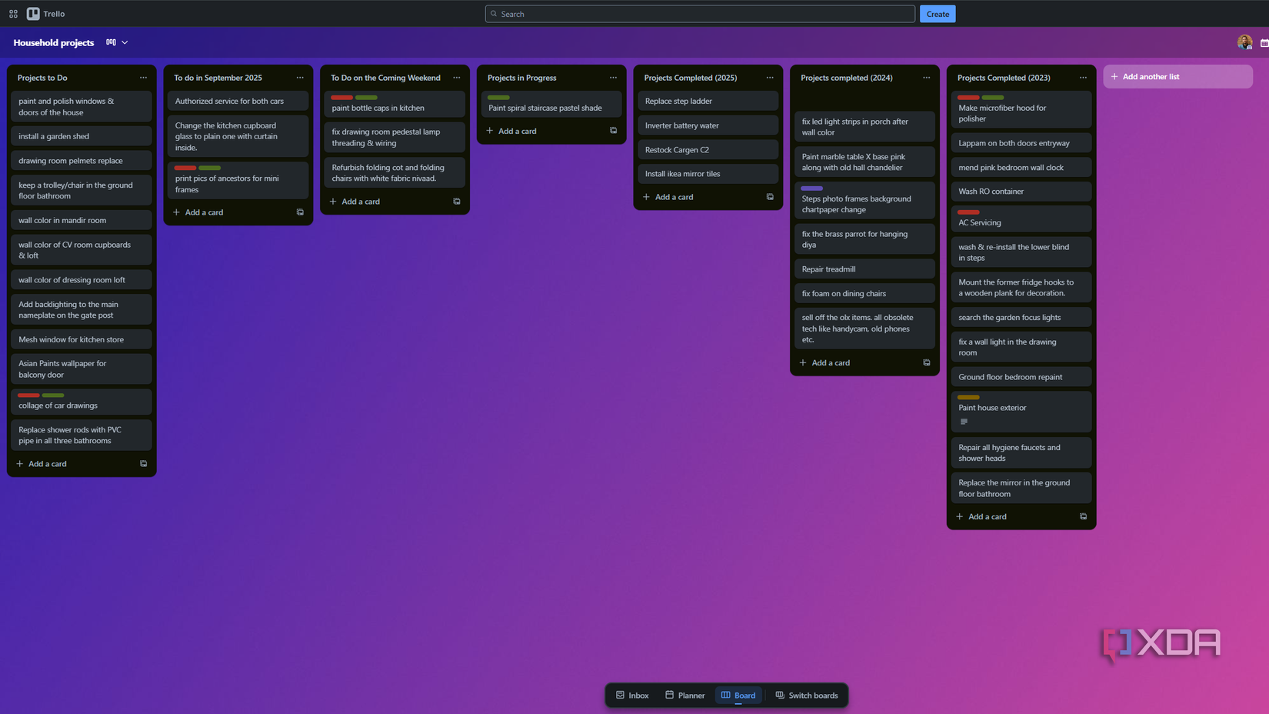This screenshot has height=714, width=1269.
Task: Open card 'Paint house exterior'
Action: tap(1021, 412)
